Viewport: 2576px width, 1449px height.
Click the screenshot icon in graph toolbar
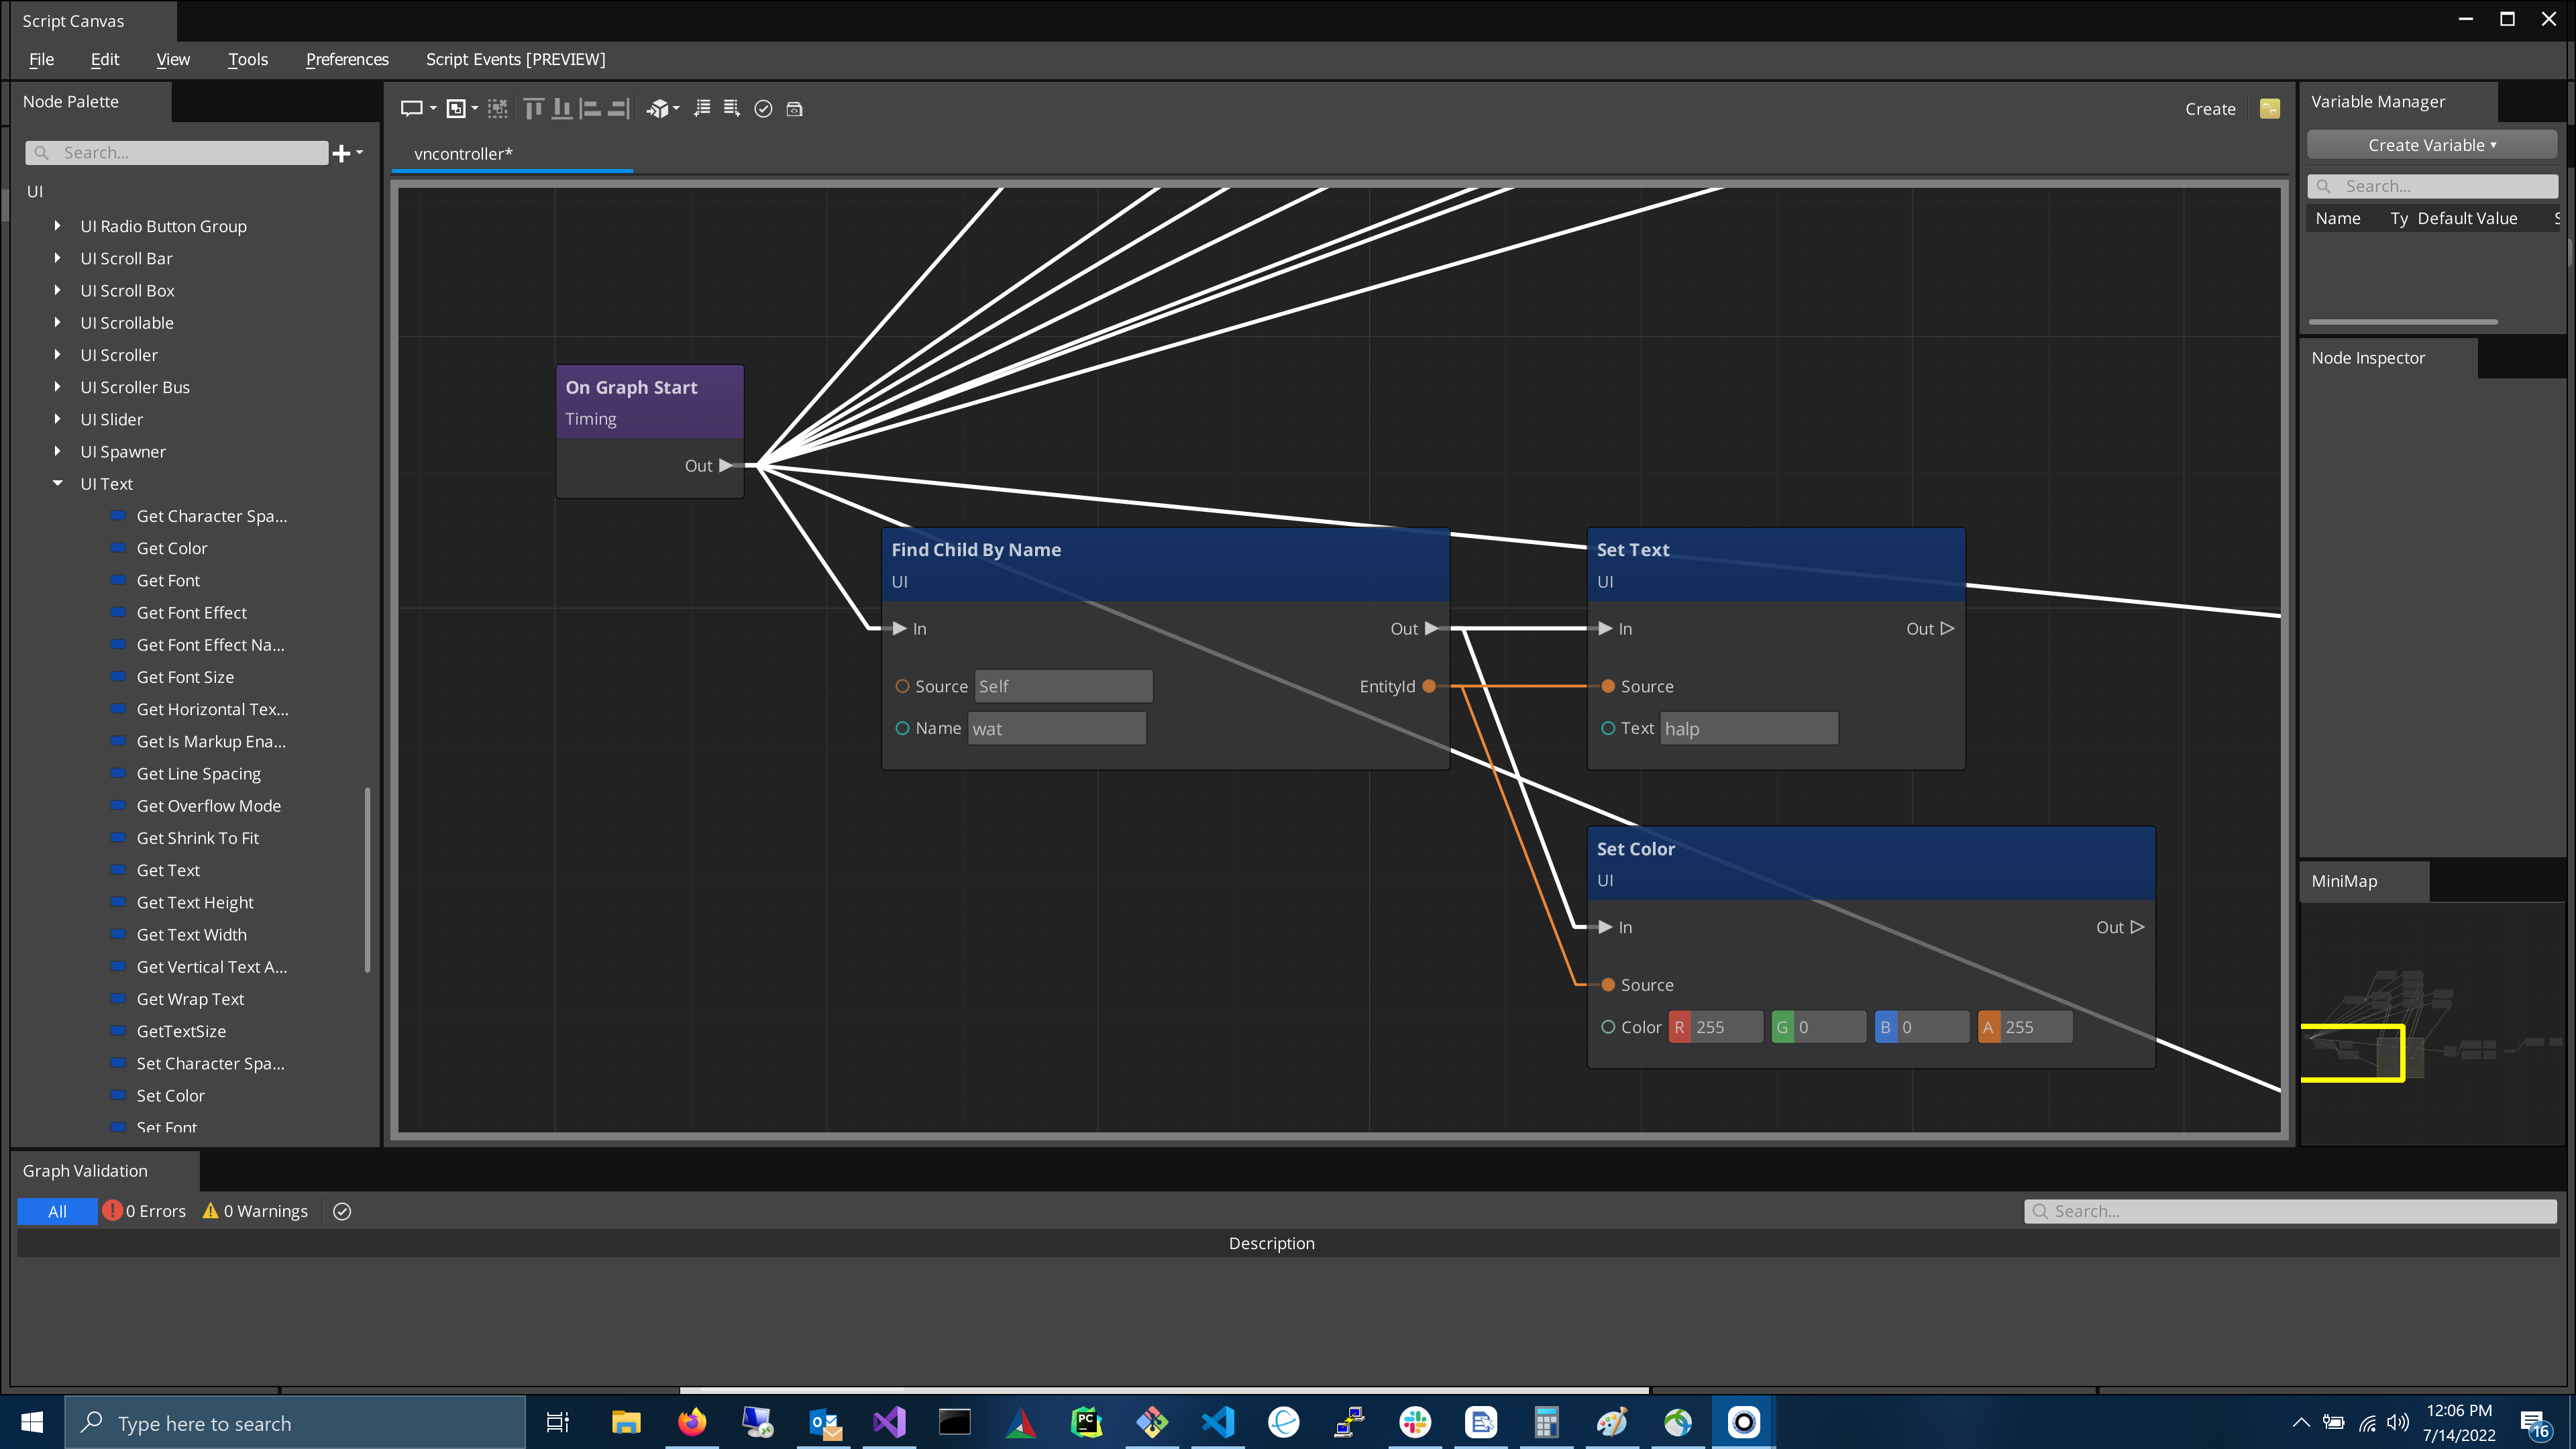[794, 109]
